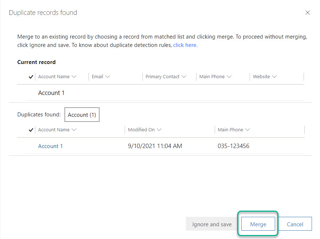Select the Account 1 current record row

(51, 93)
